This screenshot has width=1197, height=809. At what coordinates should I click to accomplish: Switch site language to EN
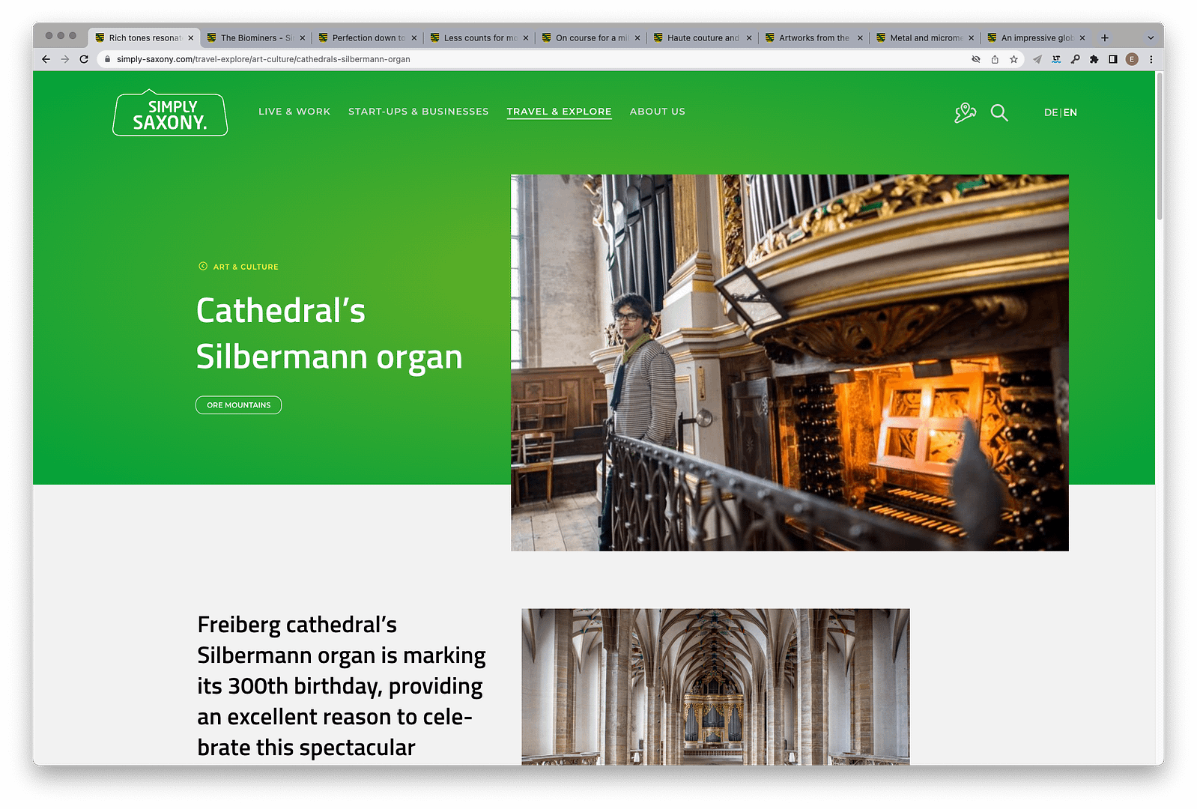(1070, 112)
